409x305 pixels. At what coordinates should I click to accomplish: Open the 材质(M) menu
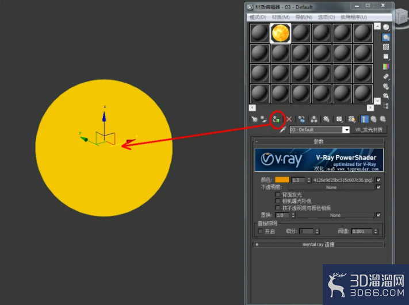(281, 17)
